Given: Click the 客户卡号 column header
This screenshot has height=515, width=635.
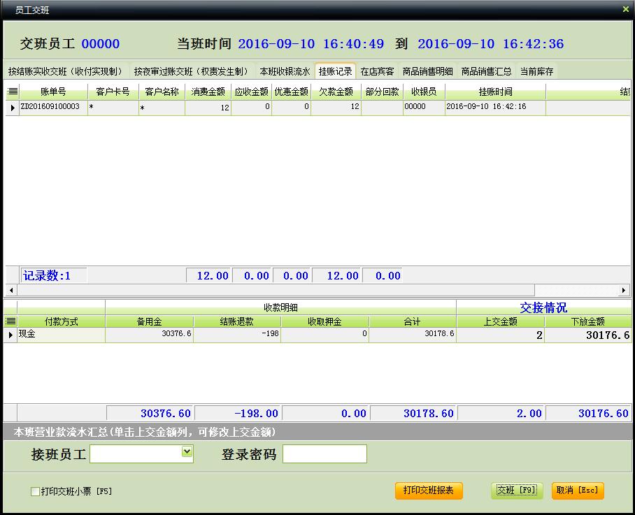Looking at the screenshot, I should [x=113, y=92].
